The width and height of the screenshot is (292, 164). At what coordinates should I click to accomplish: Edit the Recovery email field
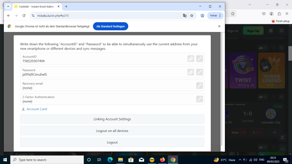199,85
